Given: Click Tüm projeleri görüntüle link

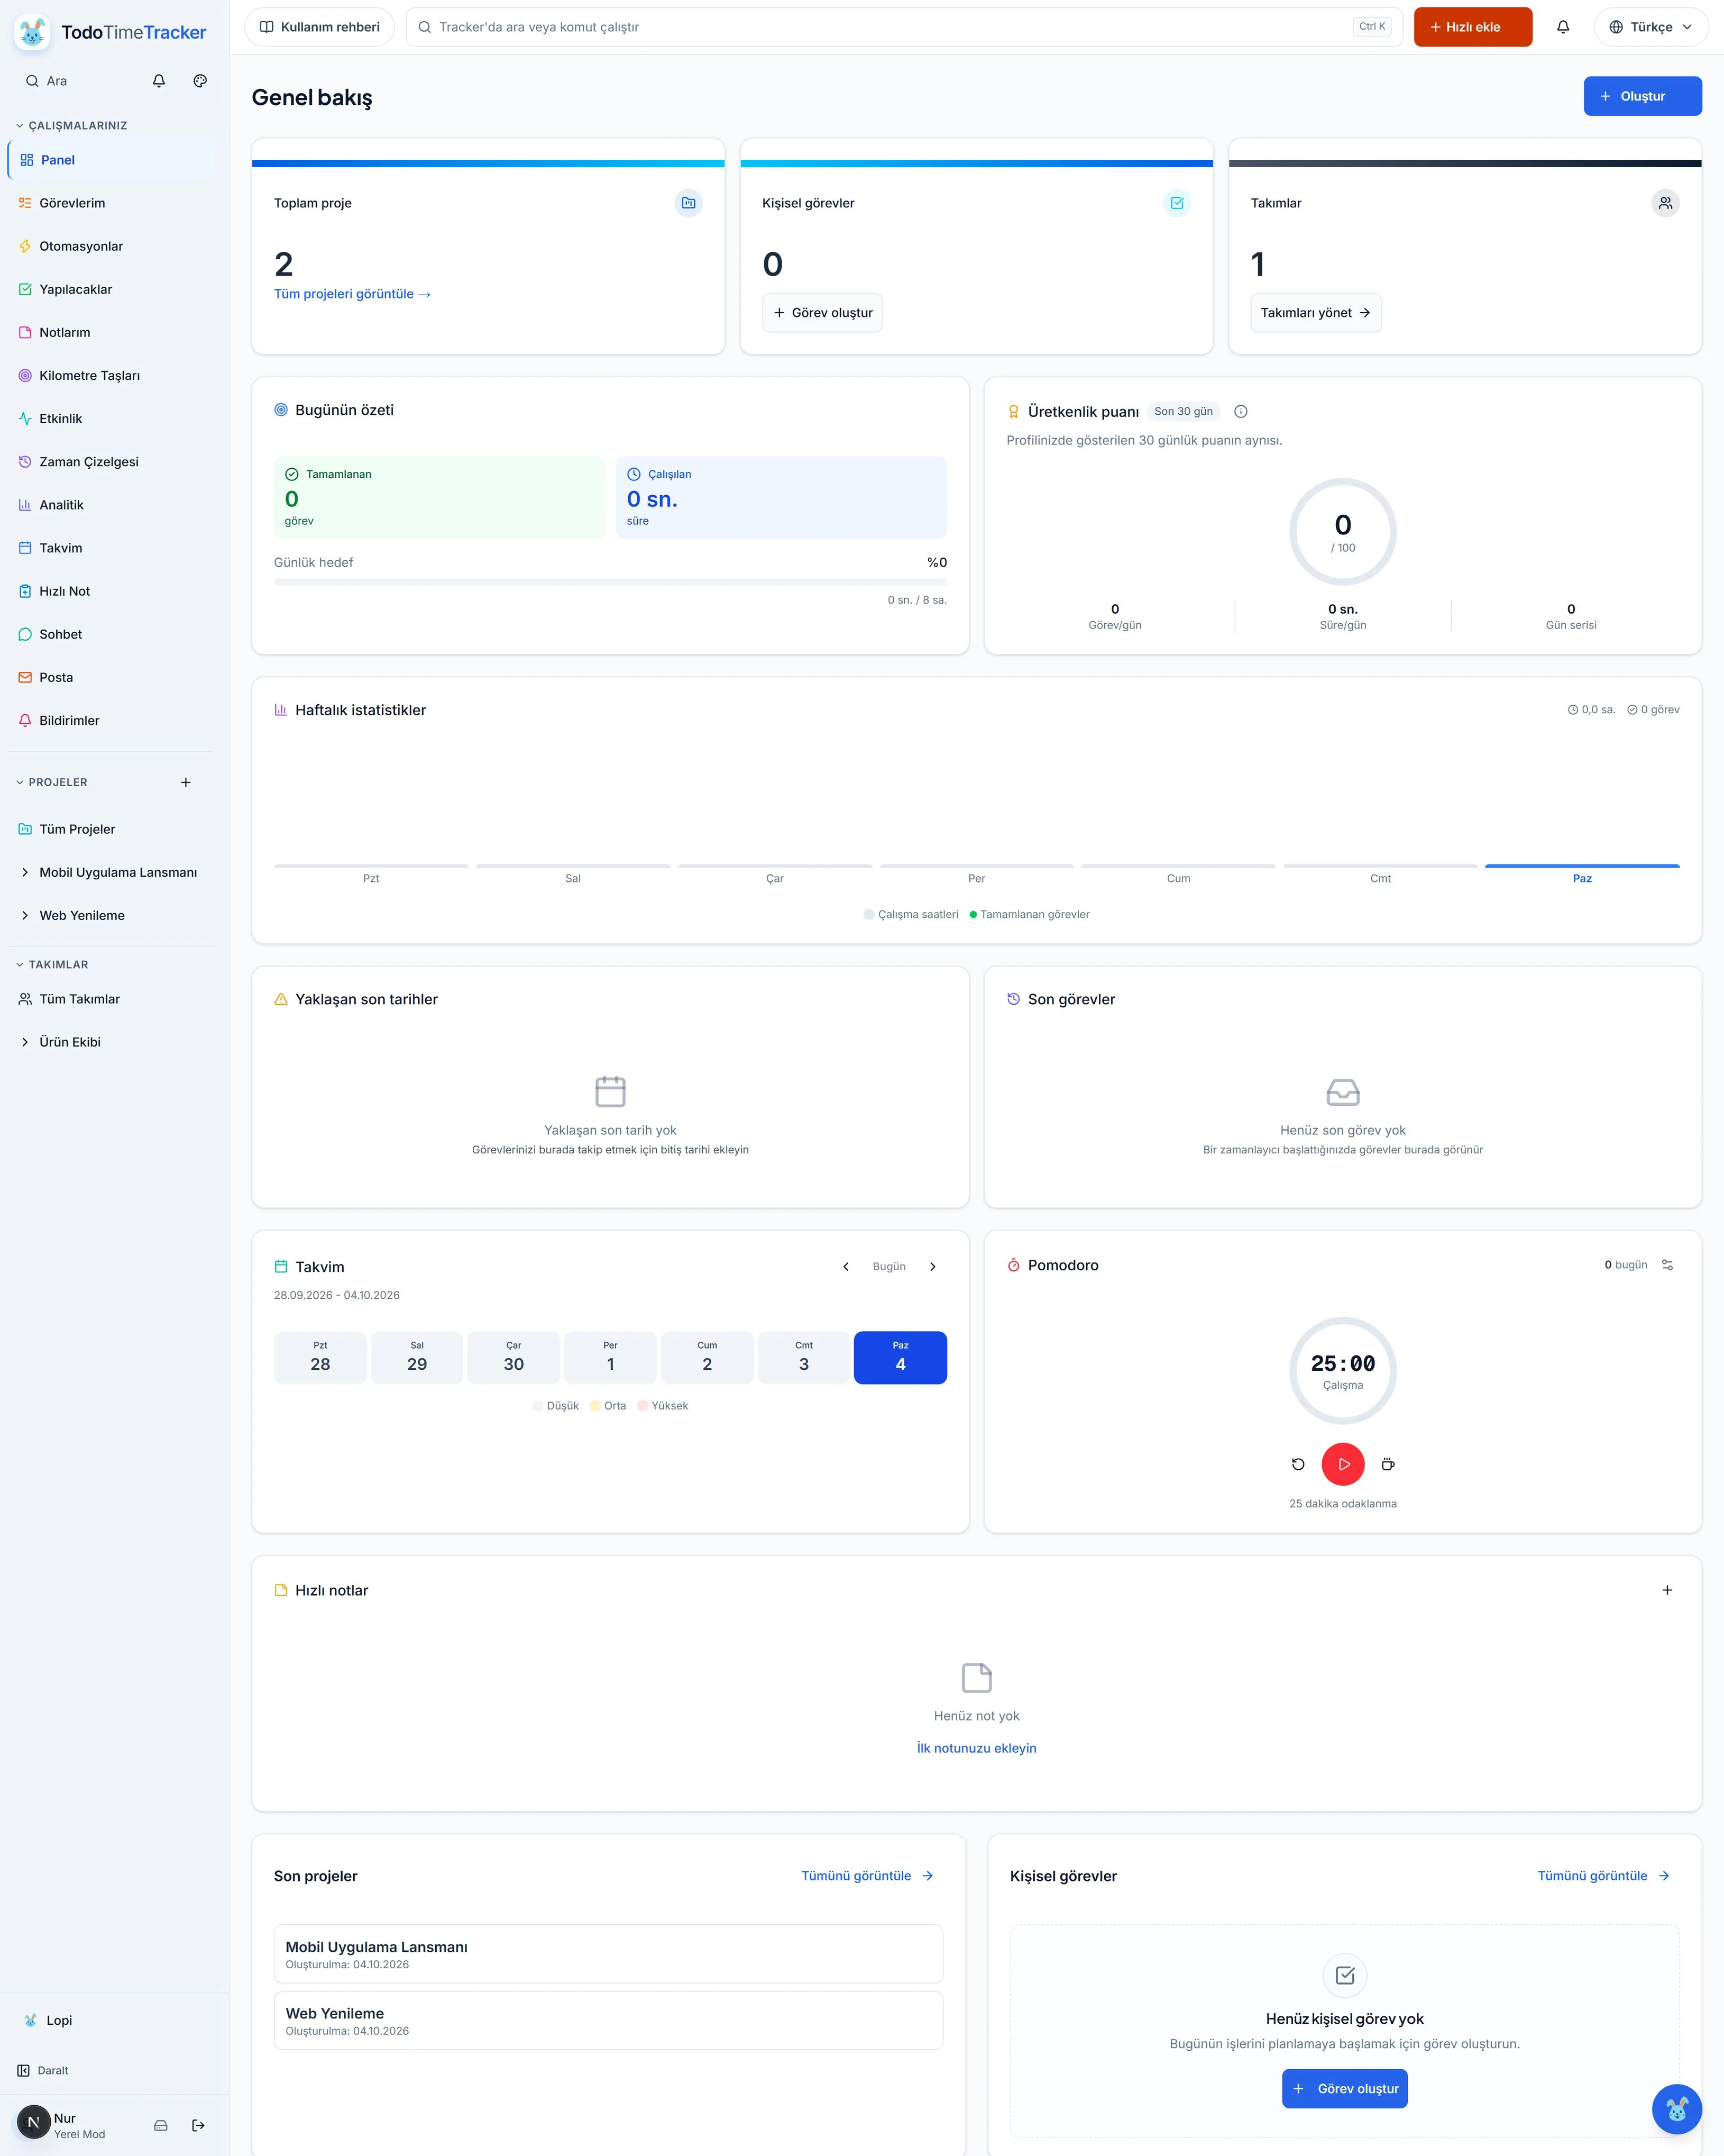Looking at the screenshot, I should [352, 294].
